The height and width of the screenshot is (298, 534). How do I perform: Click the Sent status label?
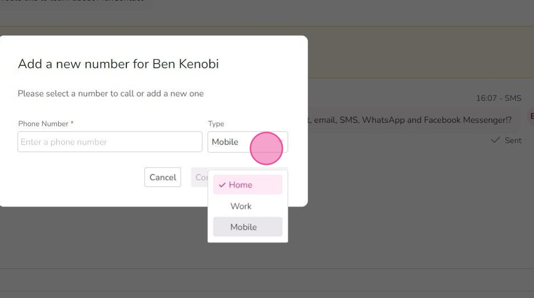[513, 141]
